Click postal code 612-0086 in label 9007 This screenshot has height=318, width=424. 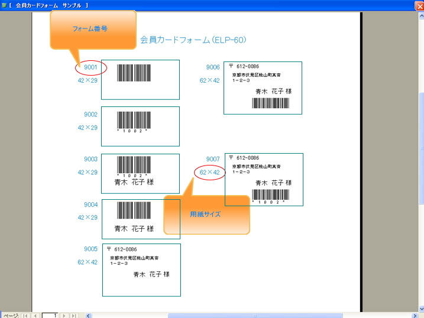(x=248, y=157)
